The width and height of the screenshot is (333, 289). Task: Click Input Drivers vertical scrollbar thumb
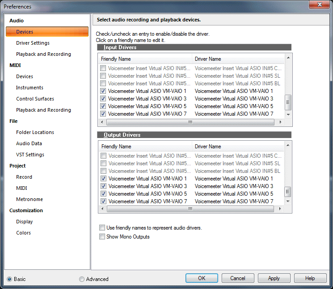(288, 102)
